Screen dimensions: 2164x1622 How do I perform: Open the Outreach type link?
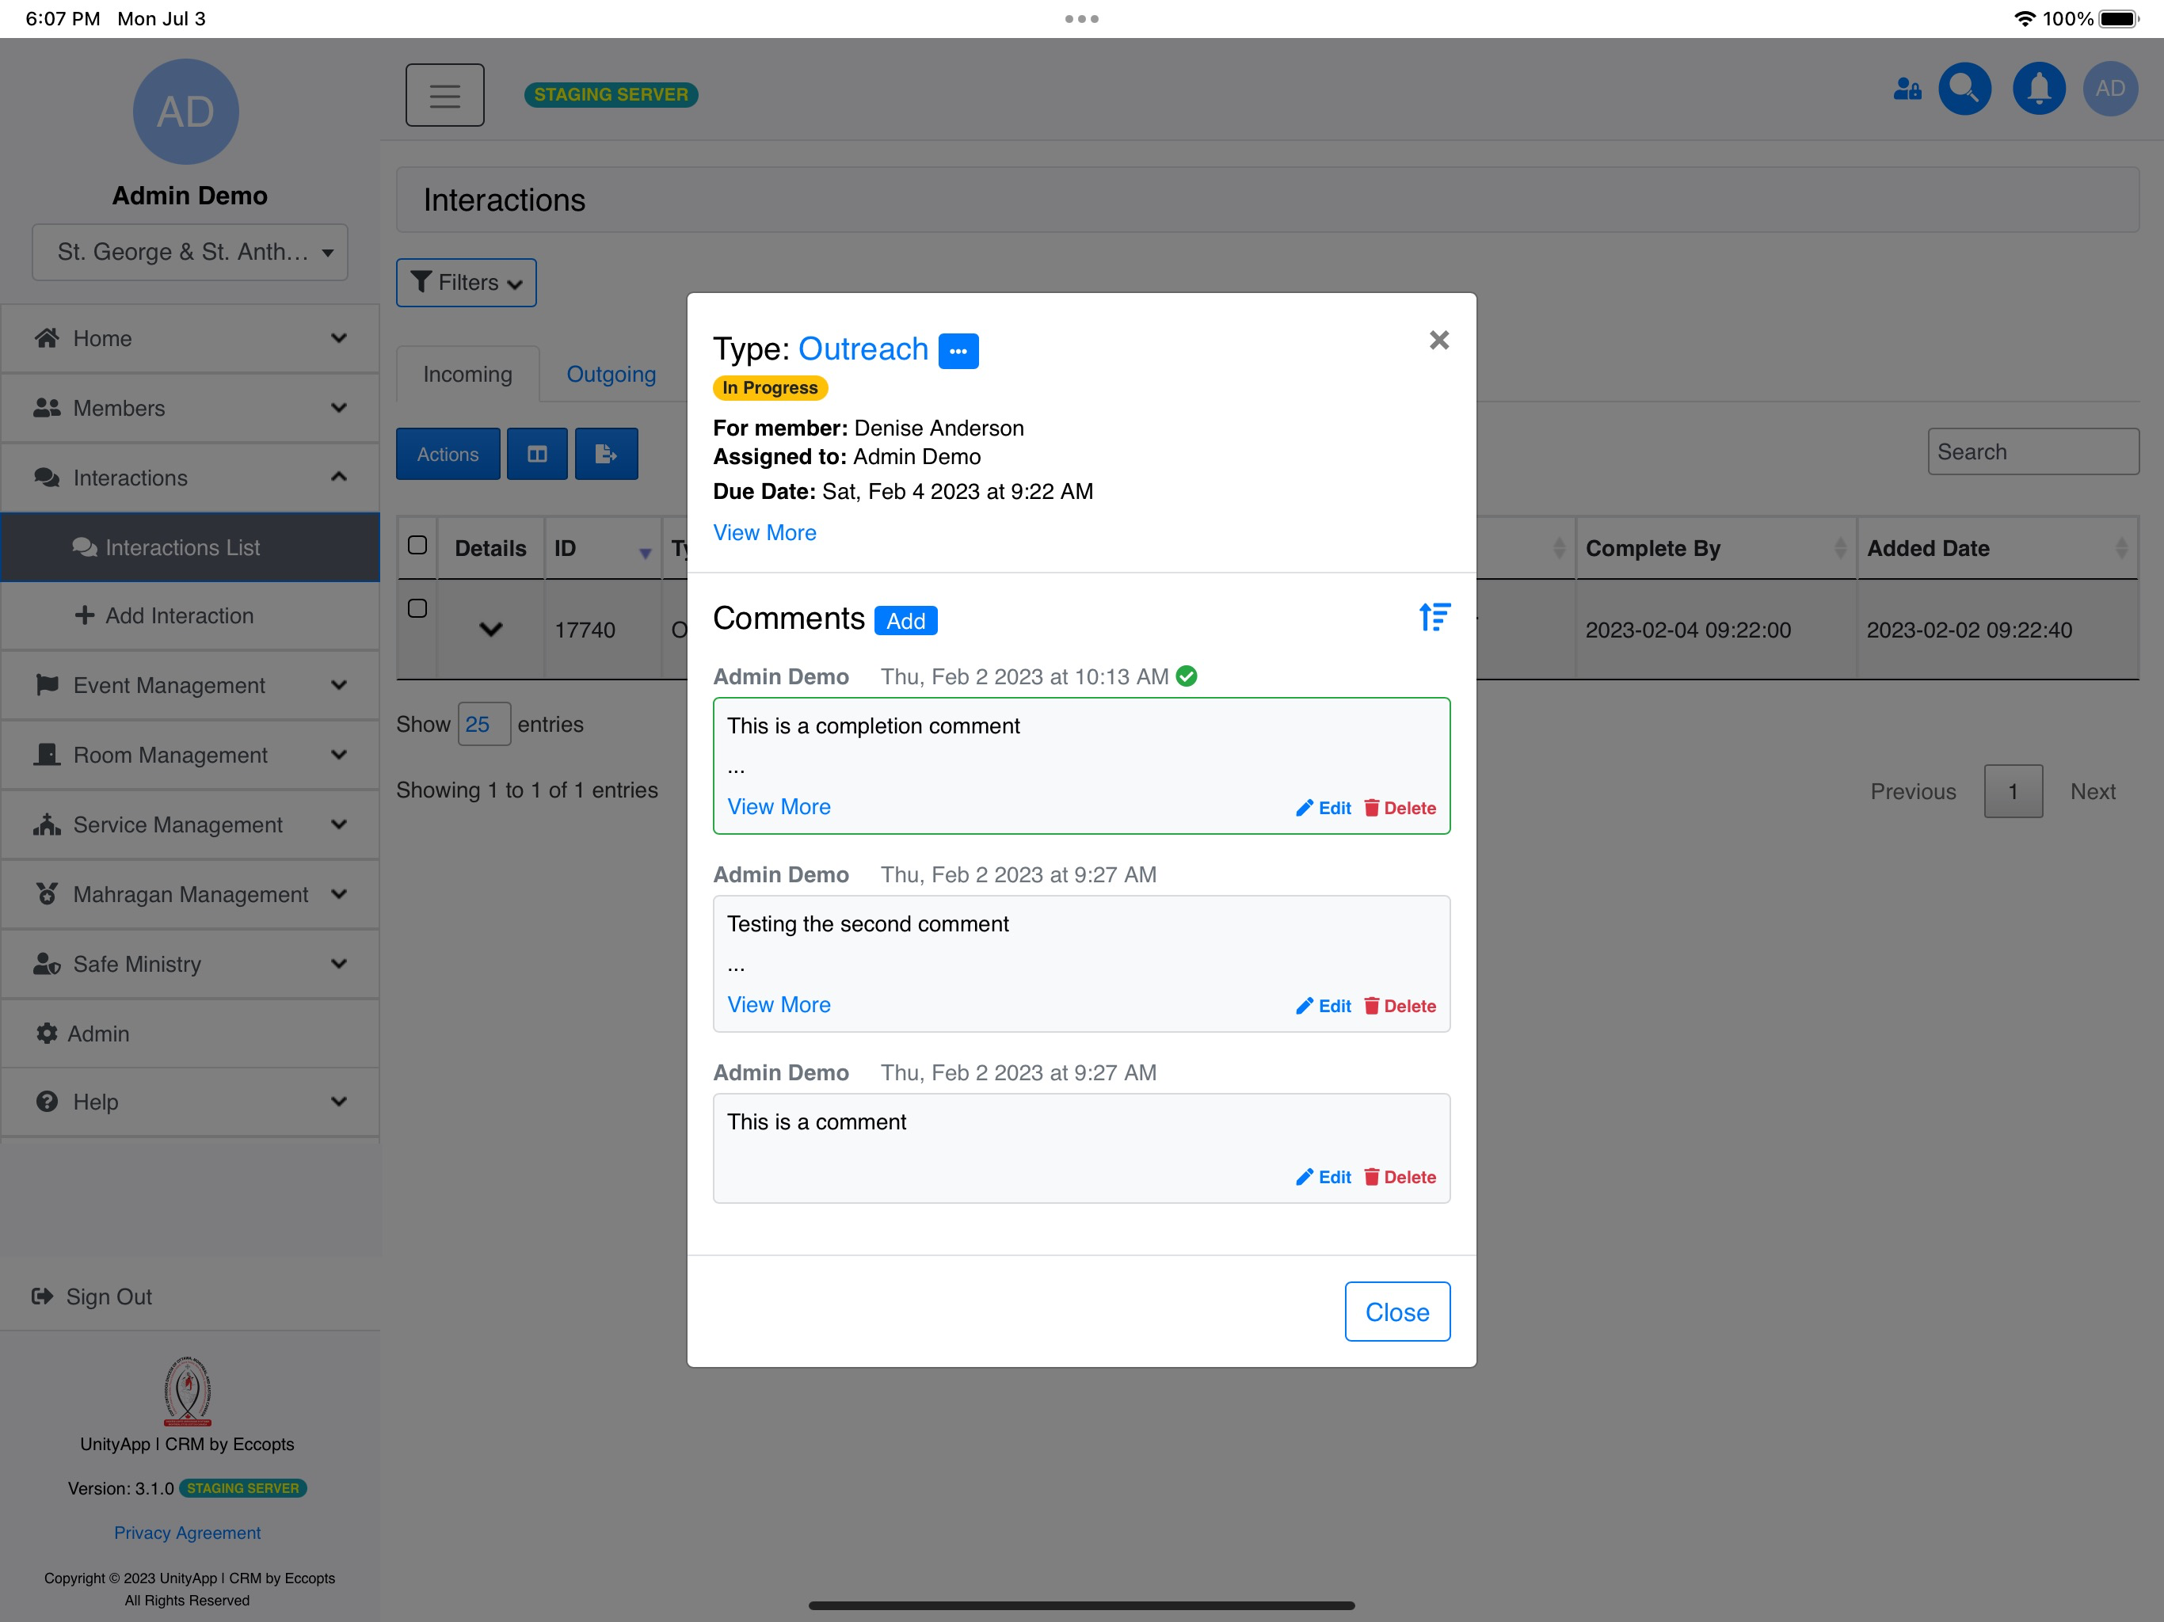863,349
